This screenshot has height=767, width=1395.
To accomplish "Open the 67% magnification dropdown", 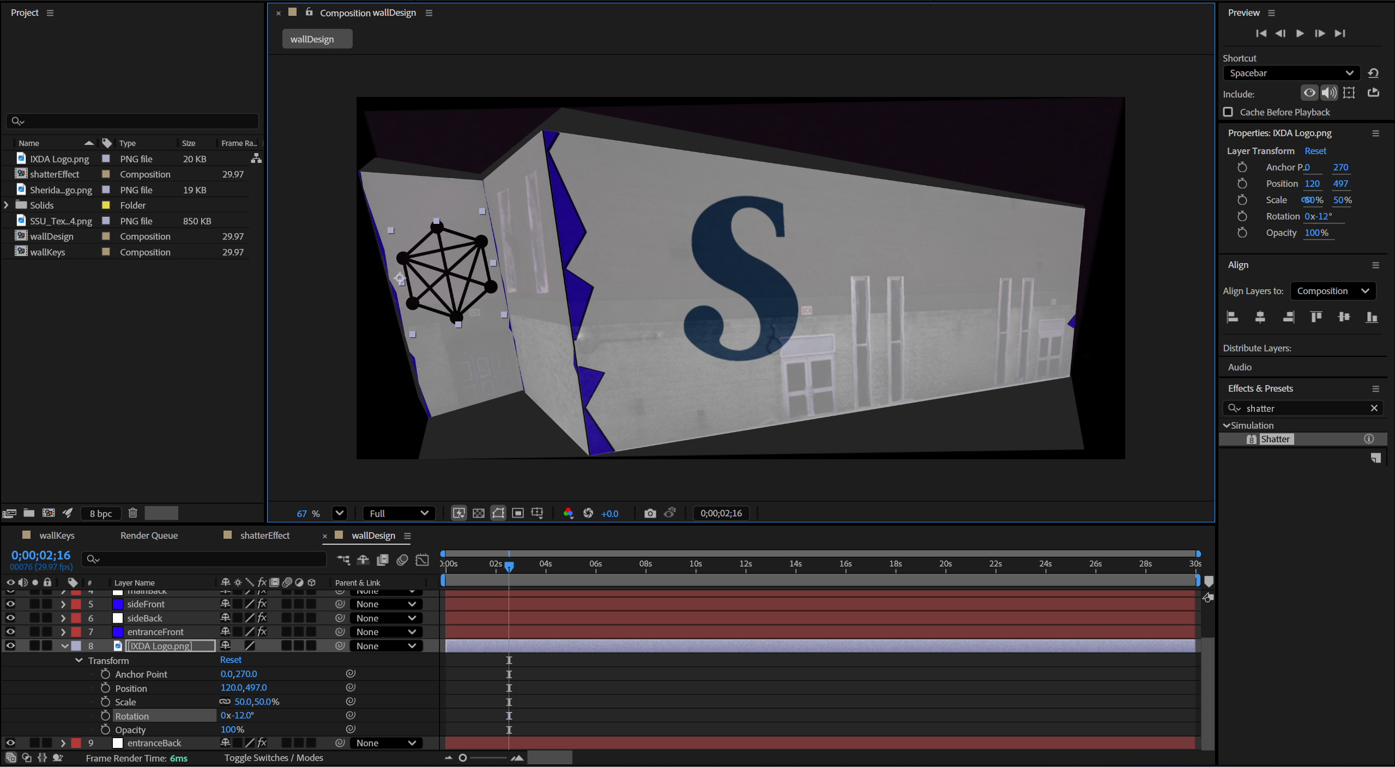I will click(x=339, y=513).
